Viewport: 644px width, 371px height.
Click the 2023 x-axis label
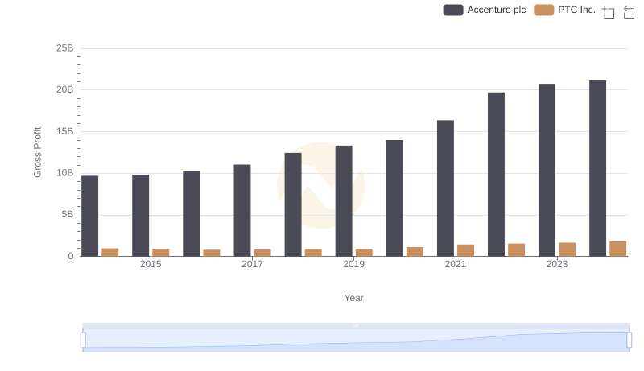click(x=557, y=264)
